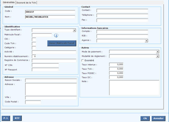Image resolution: width=169 pixels, height=122 pixels.
Task: Click the Clé small input box
Action: click(34, 40)
